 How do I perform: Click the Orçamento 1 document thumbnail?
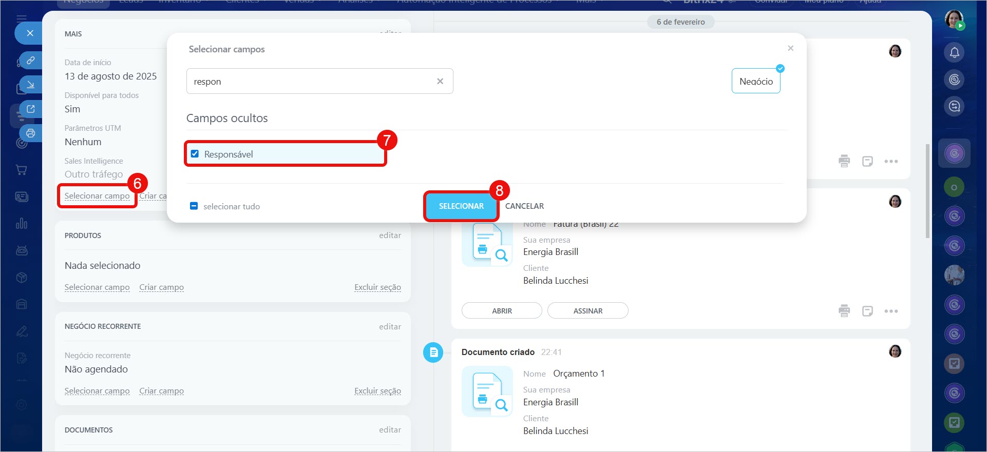pos(487,391)
